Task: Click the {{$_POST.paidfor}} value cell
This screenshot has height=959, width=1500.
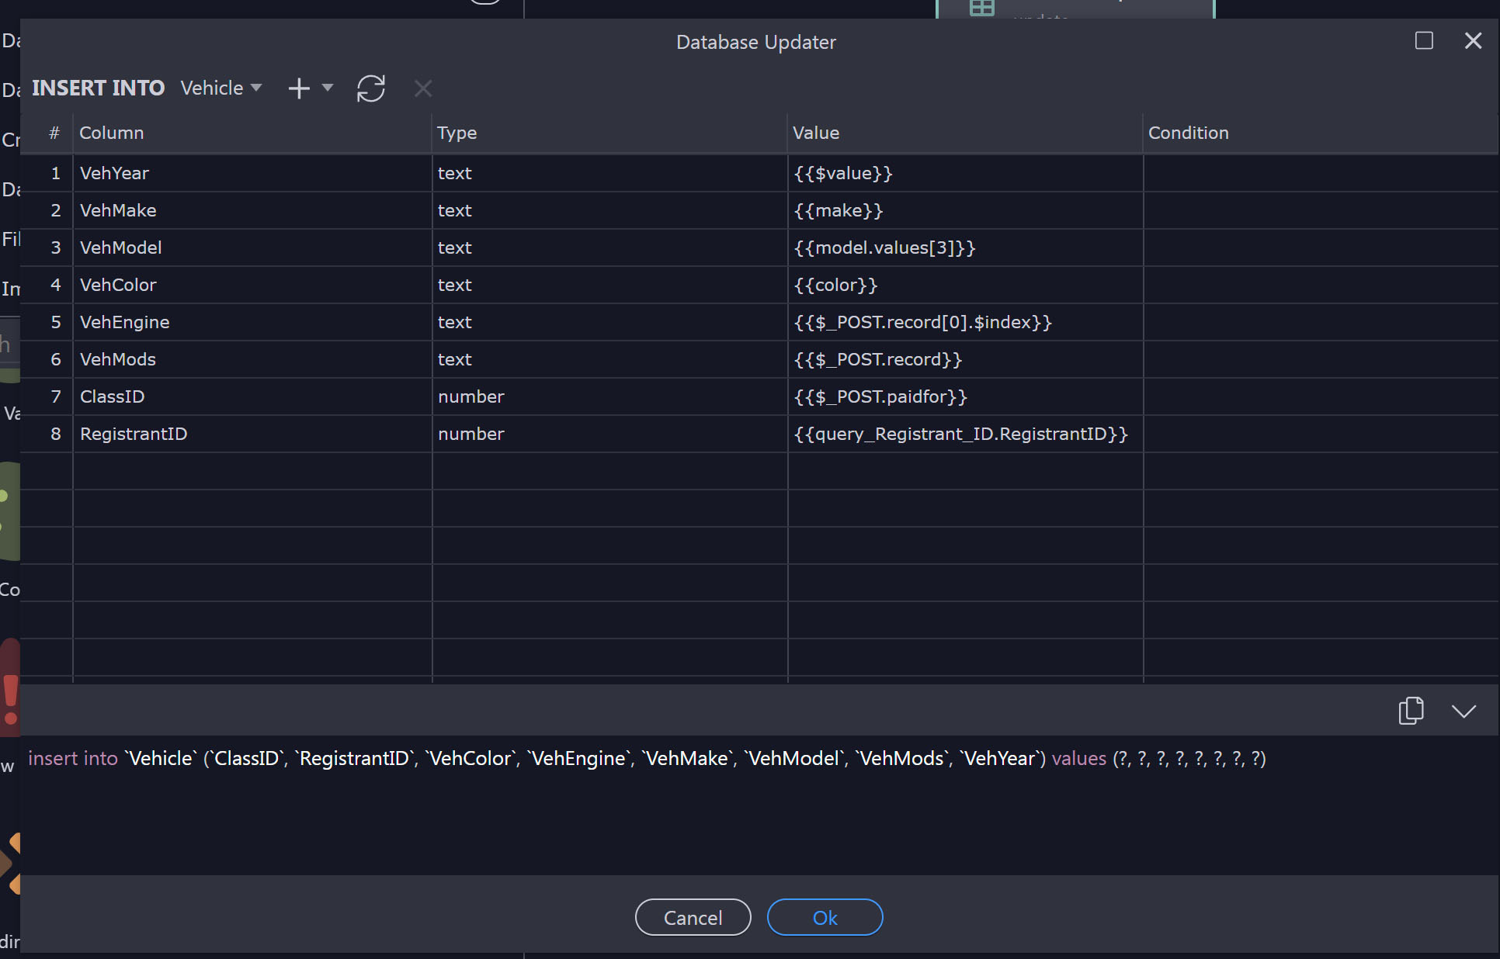Action: click(965, 396)
